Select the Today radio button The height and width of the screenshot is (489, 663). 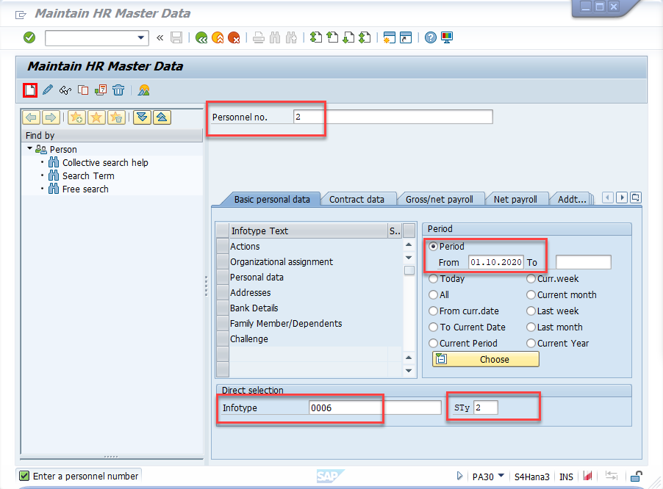tap(434, 279)
